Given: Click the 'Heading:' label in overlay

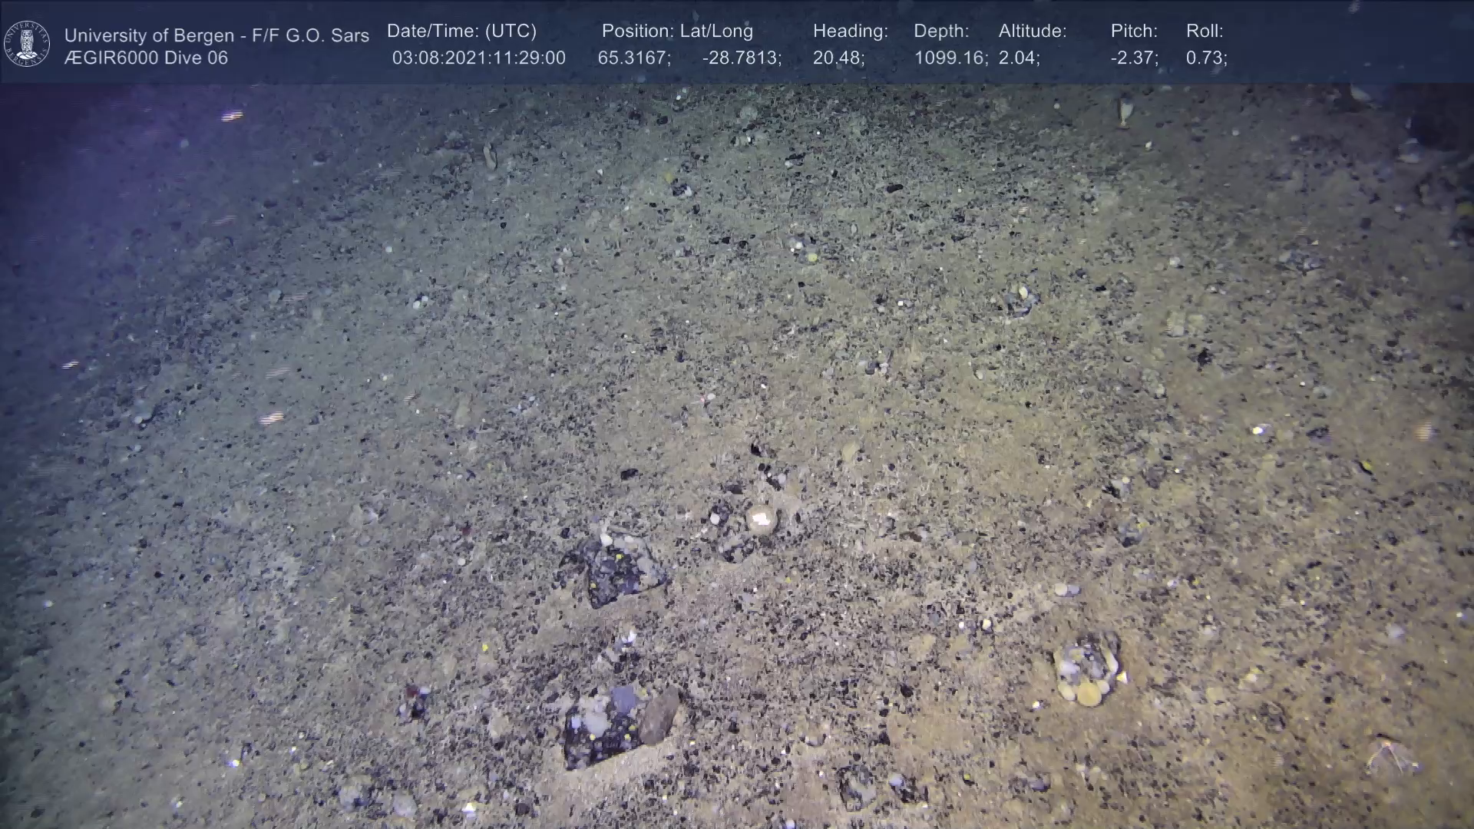Looking at the screenshot, I should coord(850,31).
